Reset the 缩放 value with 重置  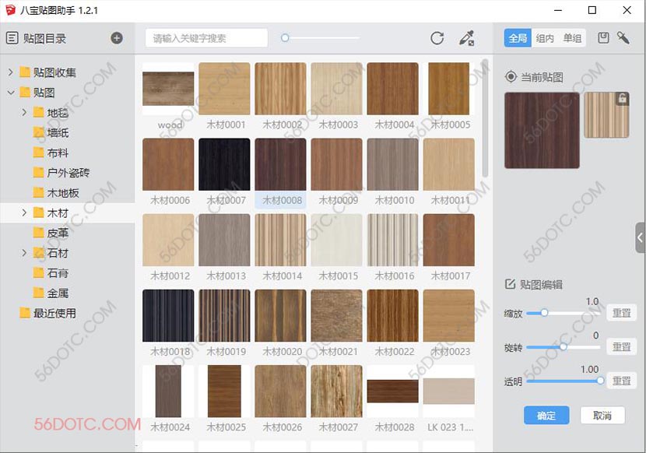point(621,313)
